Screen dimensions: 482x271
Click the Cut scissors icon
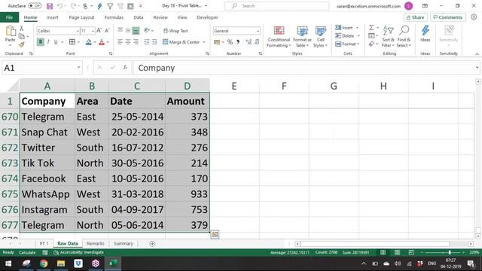[22, 29]
